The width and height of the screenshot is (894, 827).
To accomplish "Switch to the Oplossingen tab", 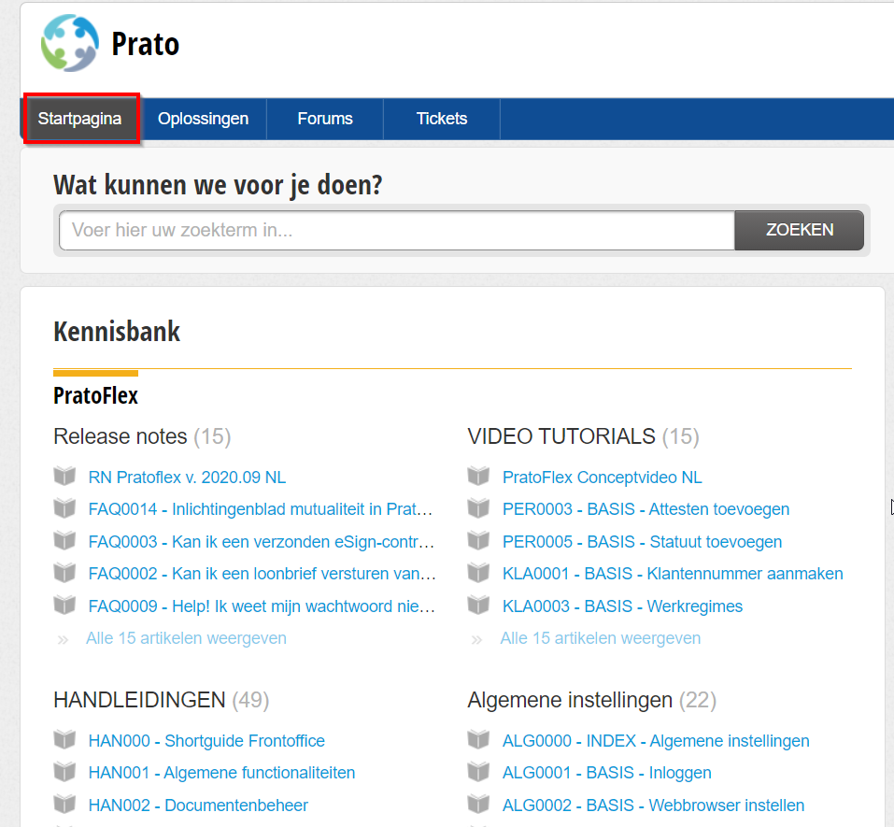I will (203, 119).
